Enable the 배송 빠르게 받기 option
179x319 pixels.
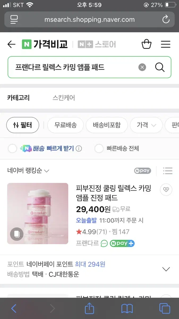coord(12,148)
